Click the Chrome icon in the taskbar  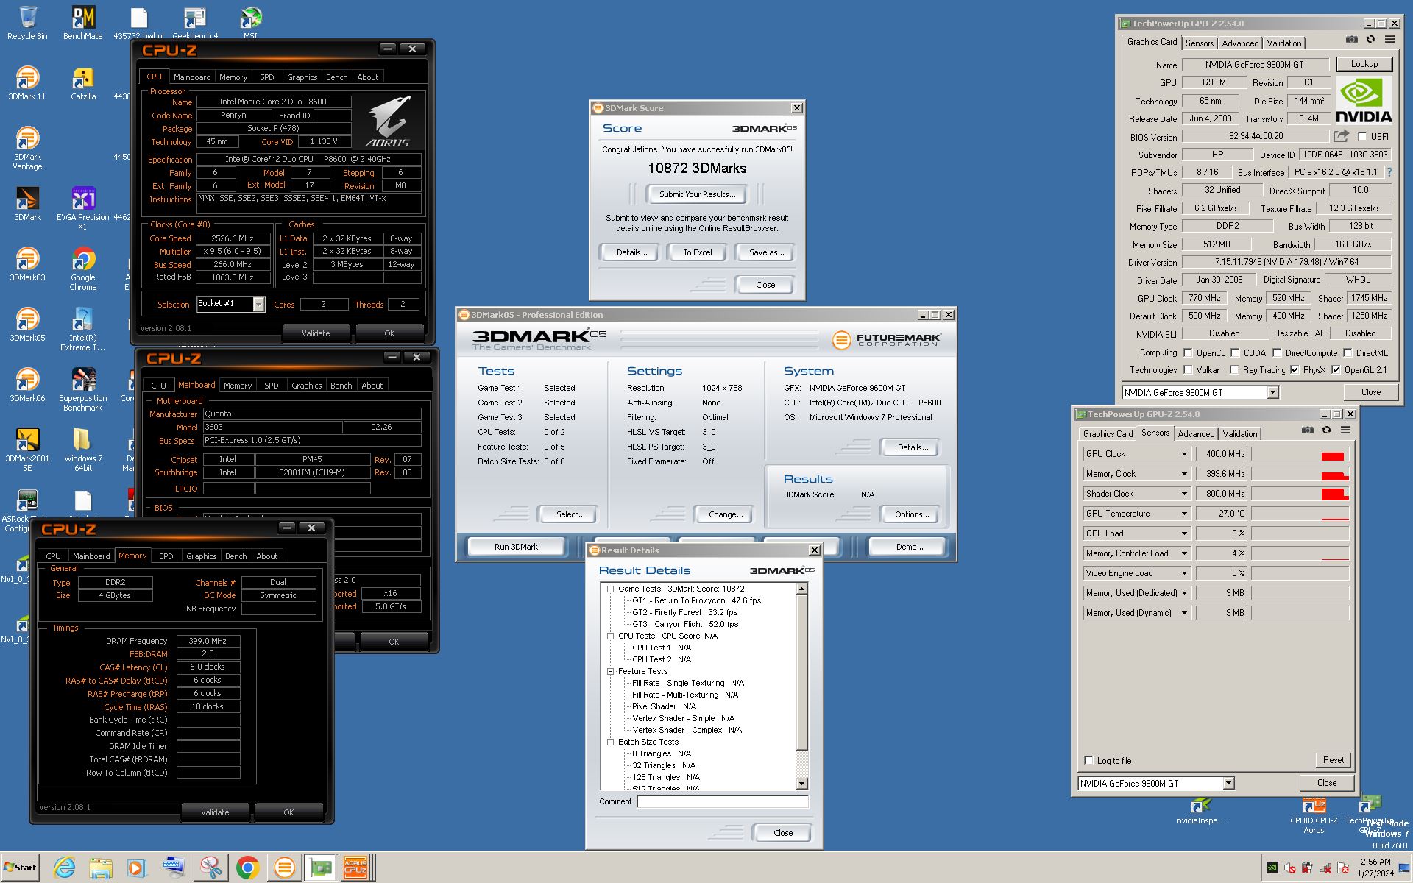click(247, 868)
